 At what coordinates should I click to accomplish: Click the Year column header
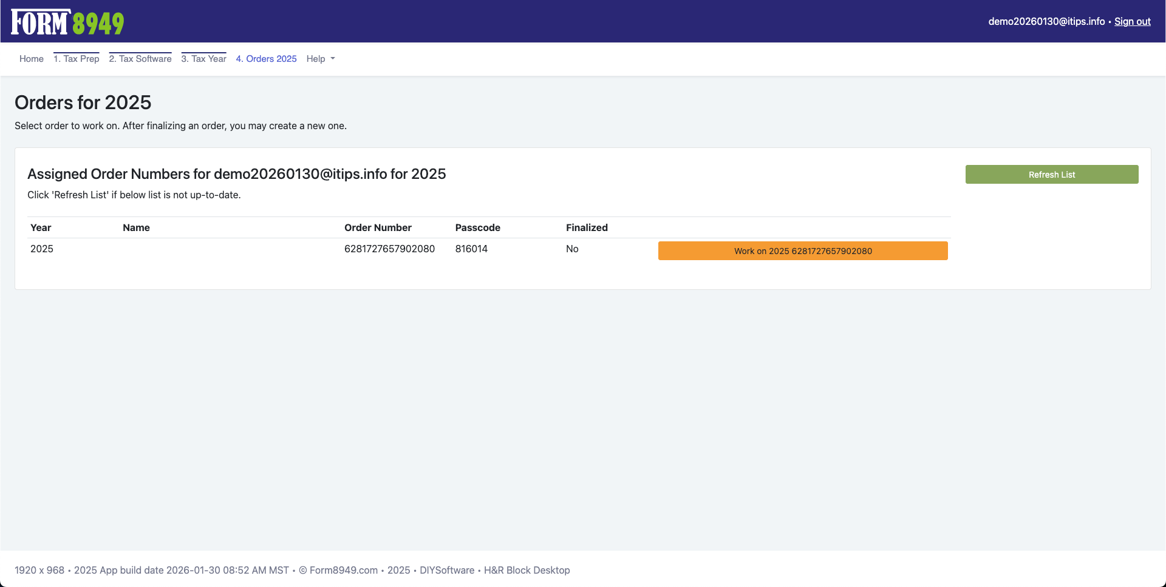(x=41, y=227)
